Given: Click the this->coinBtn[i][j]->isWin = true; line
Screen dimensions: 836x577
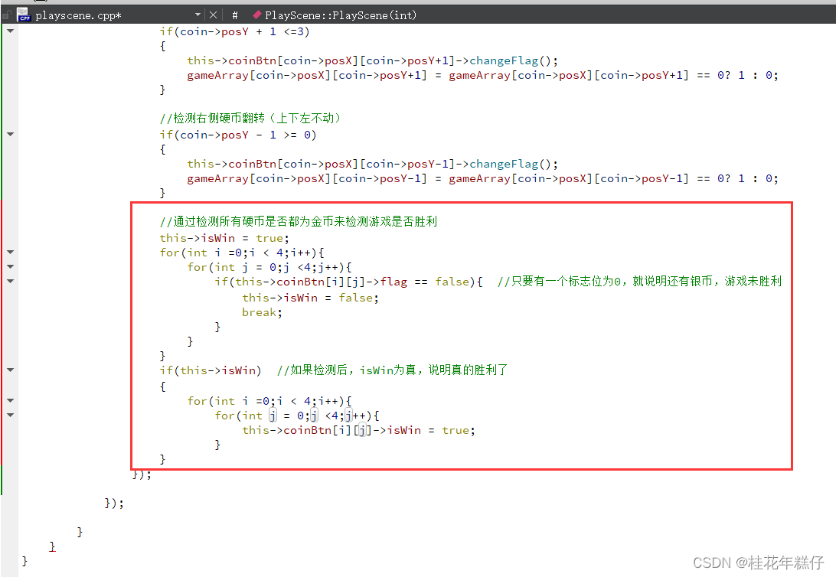Looking at the screenshot, I should pos(358,430).
